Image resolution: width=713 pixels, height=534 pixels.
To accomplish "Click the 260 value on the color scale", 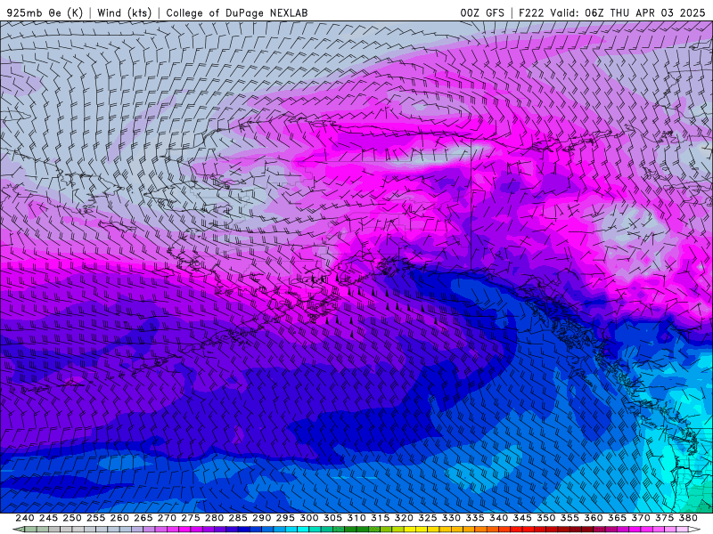I will tap(119, 518).
